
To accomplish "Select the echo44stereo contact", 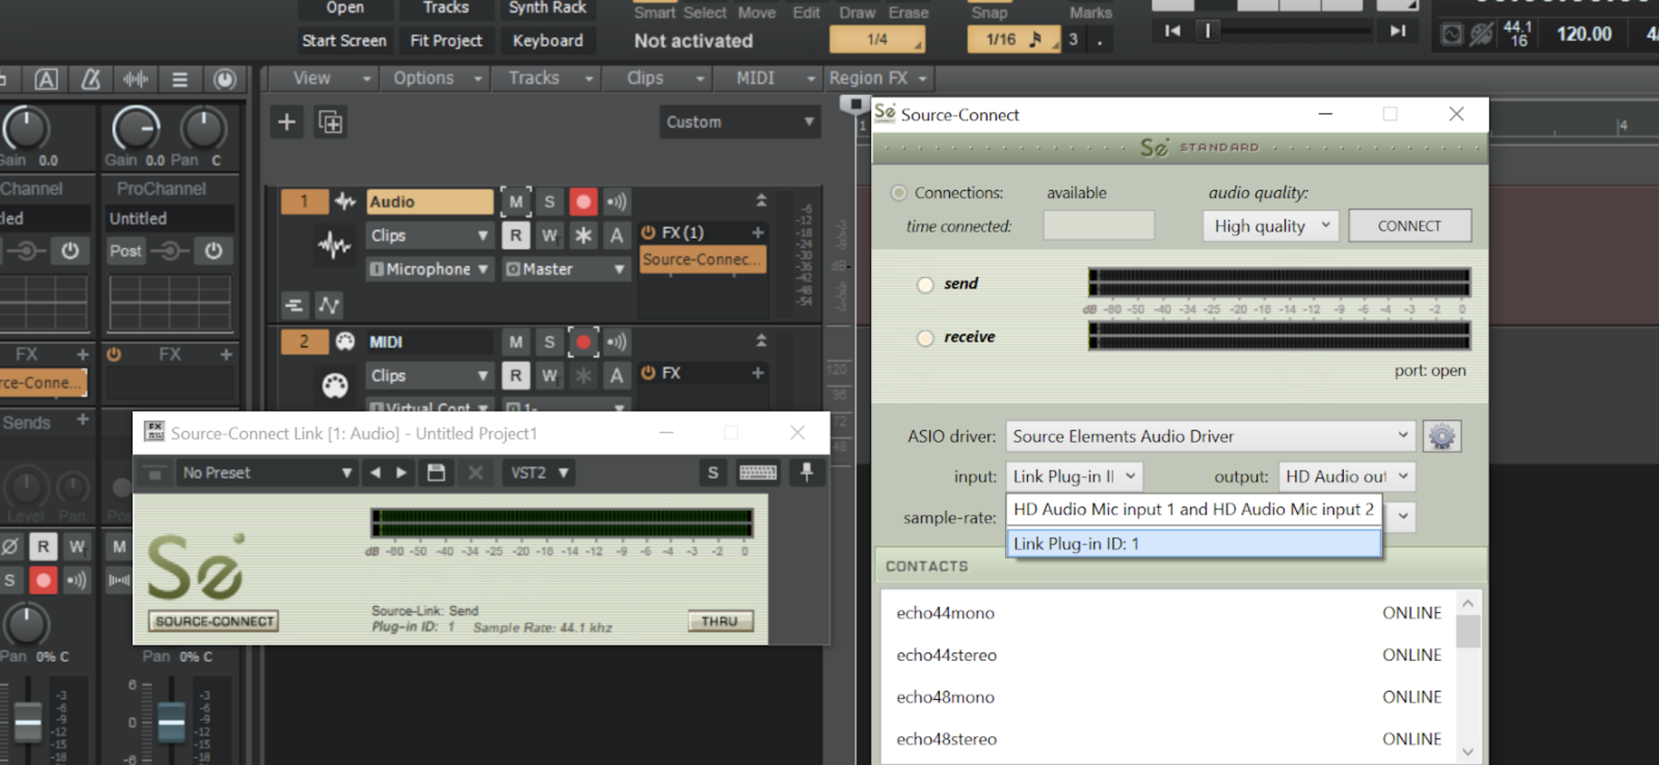I will point(946,655).
